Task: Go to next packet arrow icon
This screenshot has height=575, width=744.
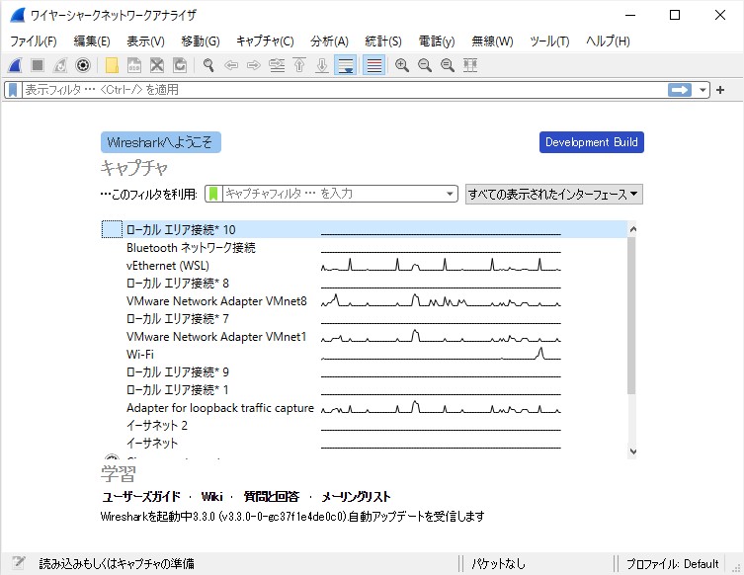Action: click(x=254, y=65)
